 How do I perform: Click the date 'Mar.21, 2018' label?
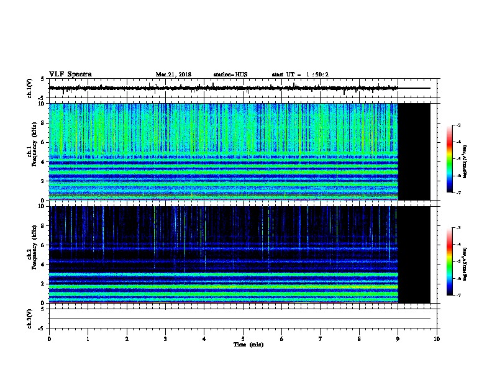(x=173, y=75)
